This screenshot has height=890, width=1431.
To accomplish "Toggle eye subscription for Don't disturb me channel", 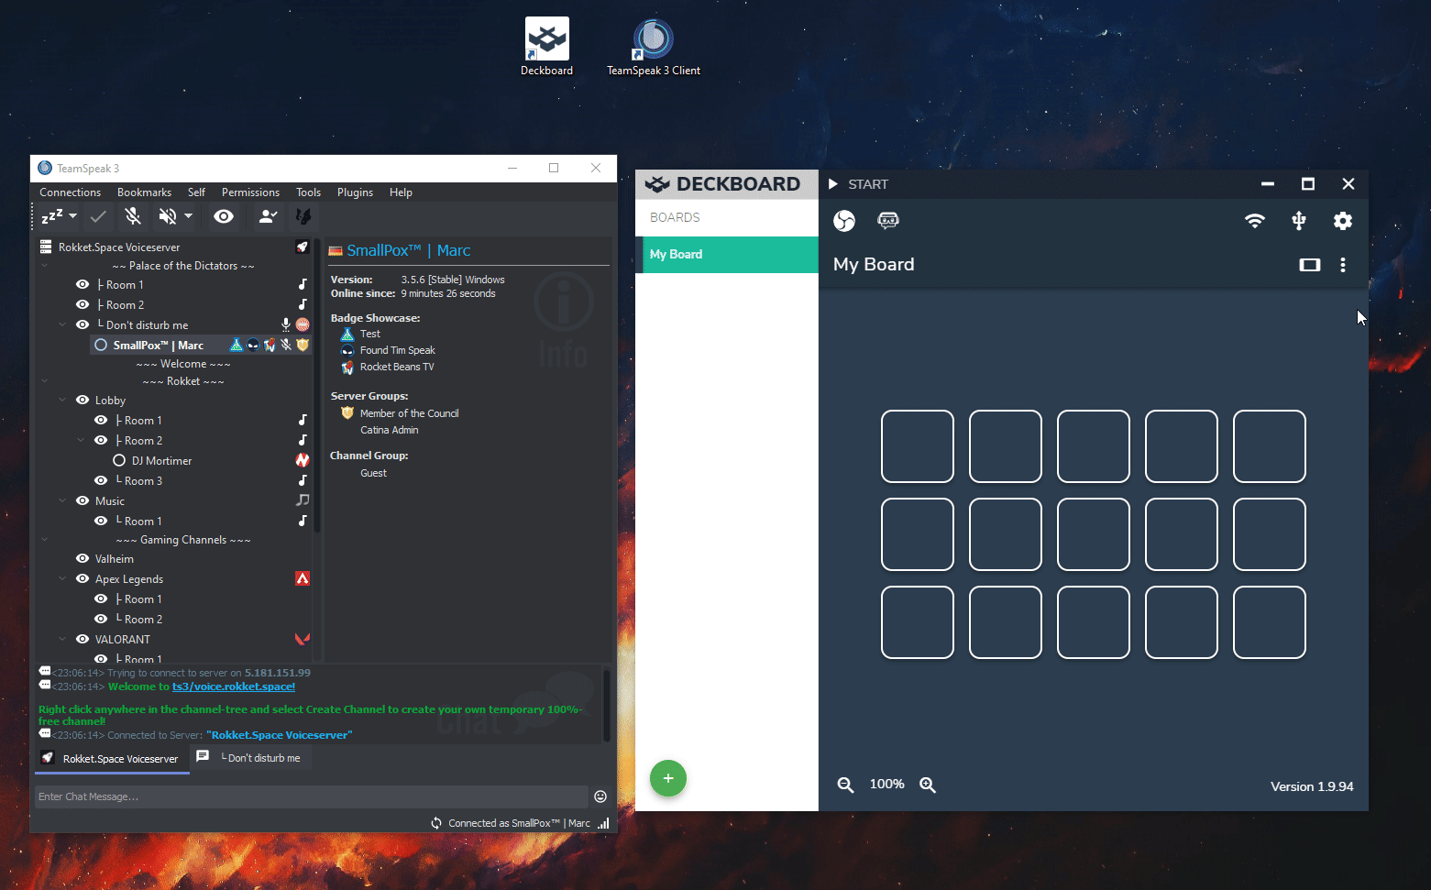I will tap(83, 324).
